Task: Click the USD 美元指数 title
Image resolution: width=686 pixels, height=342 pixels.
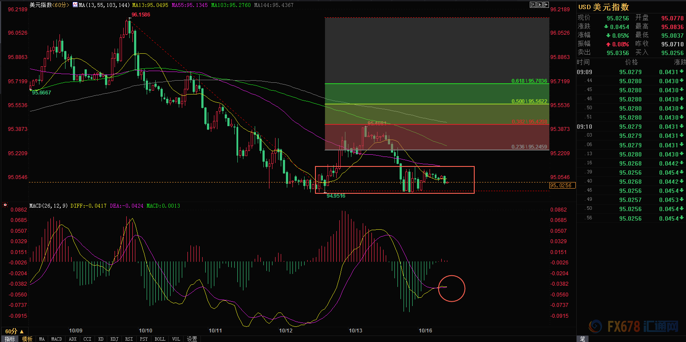Action: pyautogui.click(x=604, y=7)
